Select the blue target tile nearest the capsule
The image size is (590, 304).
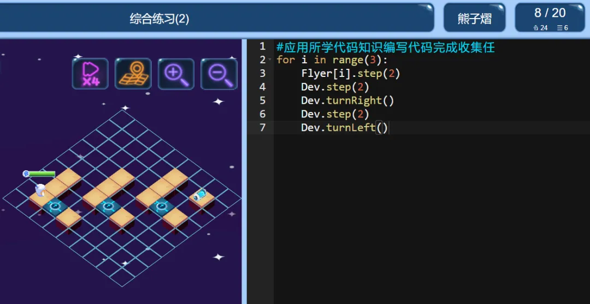(161, 206)
